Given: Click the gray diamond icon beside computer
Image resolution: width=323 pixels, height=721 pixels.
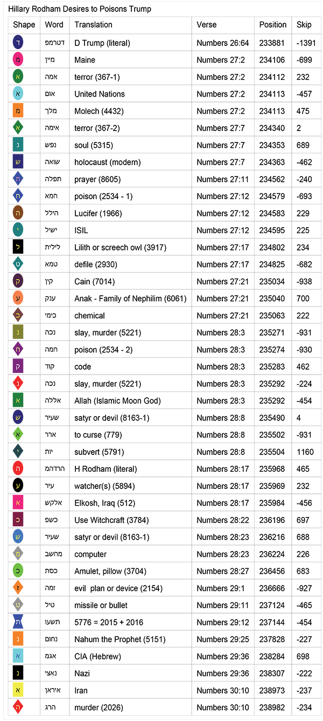Looking at the screenshot, I should pyautogui.click(x=18, y=554).
